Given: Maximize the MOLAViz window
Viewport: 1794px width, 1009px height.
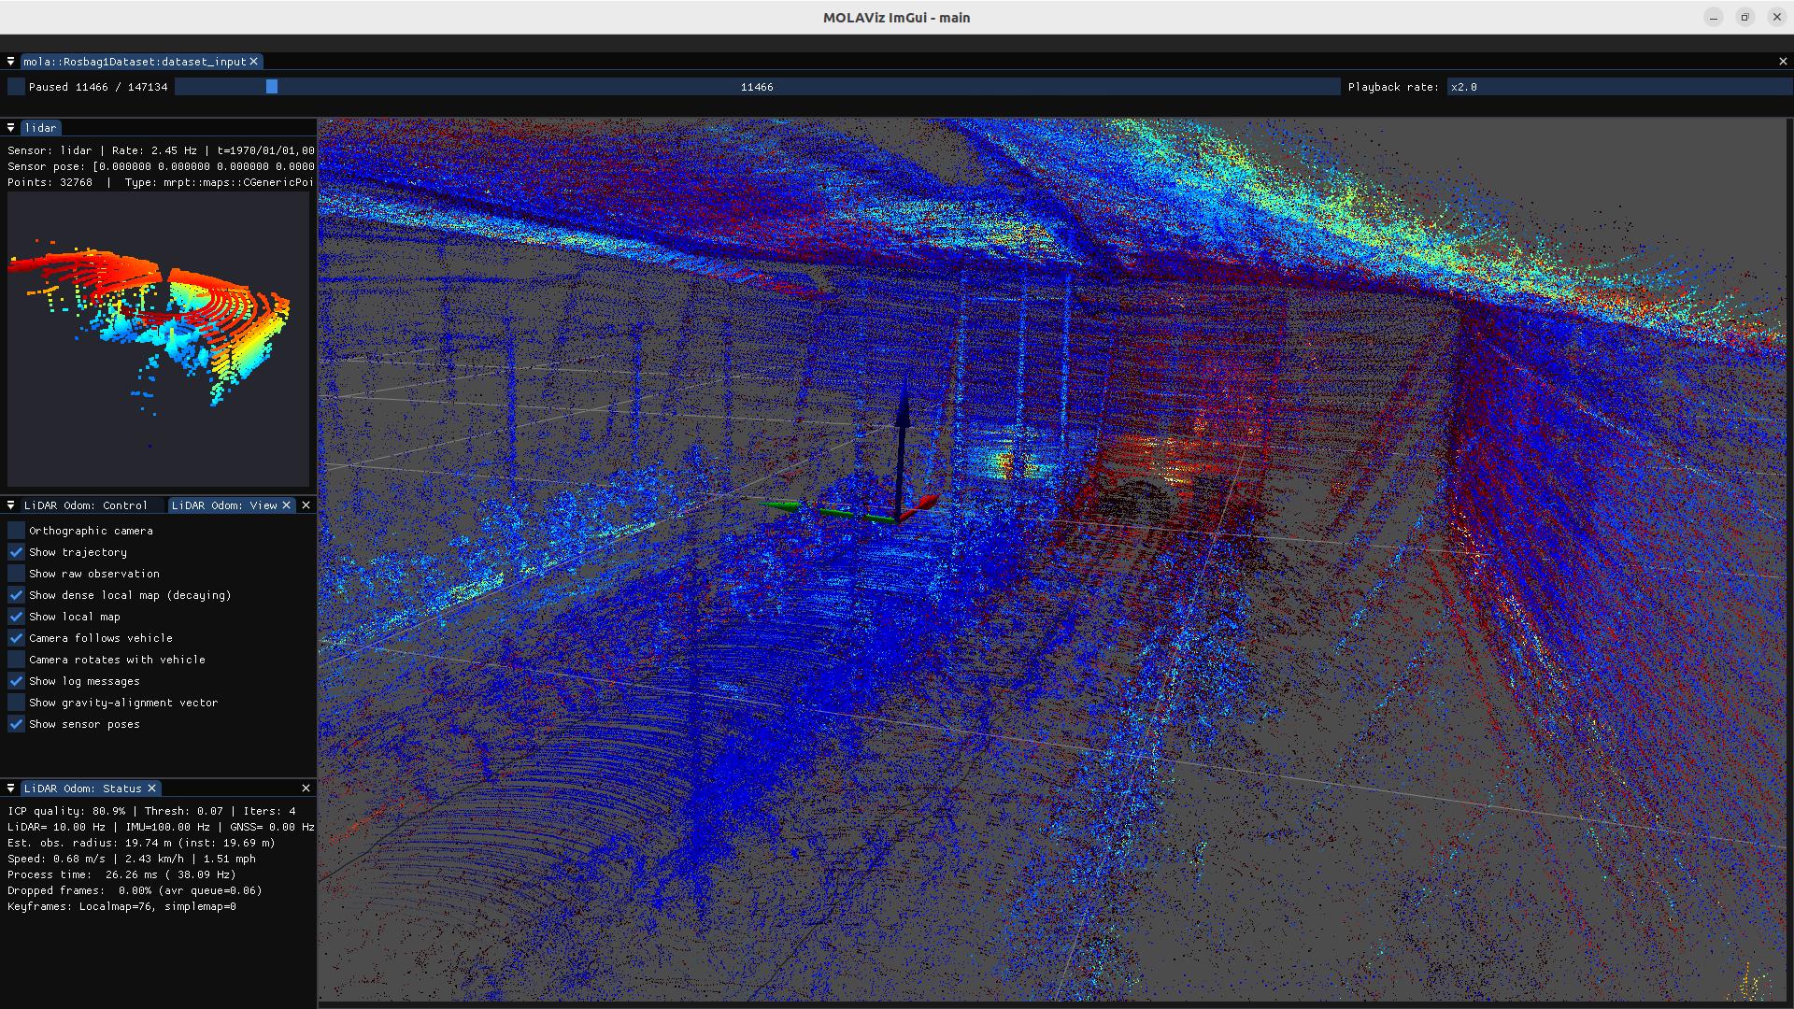Looking at the screenshot, I should 1744,17.
